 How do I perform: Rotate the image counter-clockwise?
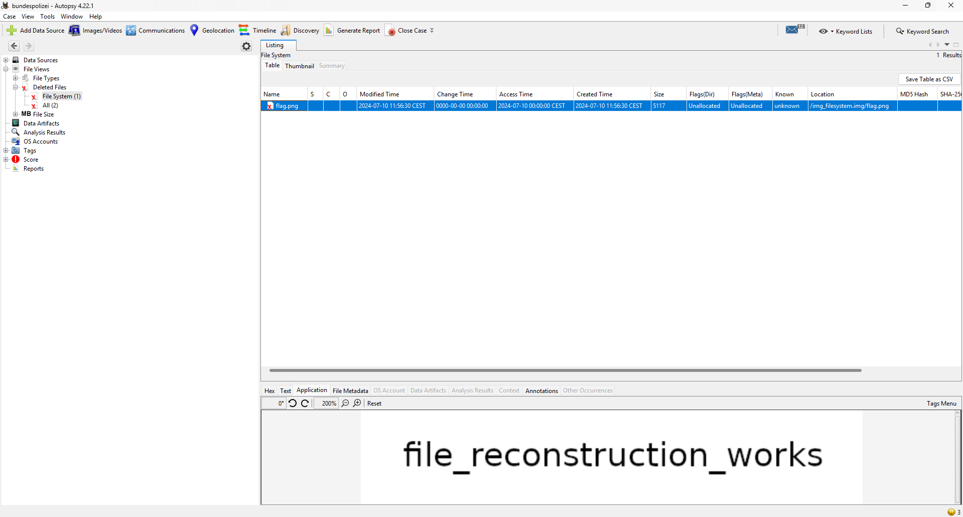(293, 403)
